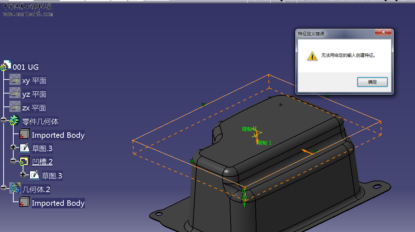Select the 凹槽.2 feature label

click(x=43, y=162)
